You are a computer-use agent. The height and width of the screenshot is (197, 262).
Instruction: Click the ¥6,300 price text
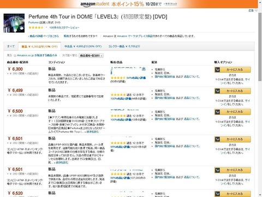[15, 69]
